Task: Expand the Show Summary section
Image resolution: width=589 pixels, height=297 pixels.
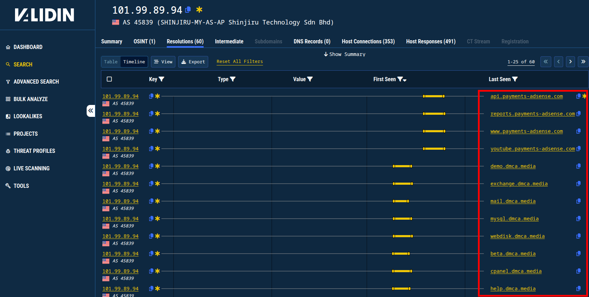Action: point(344,54)
